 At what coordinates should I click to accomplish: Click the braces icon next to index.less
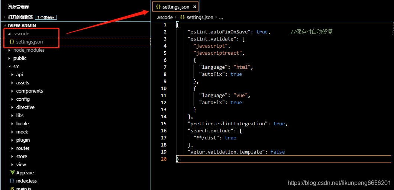(12, 181)
